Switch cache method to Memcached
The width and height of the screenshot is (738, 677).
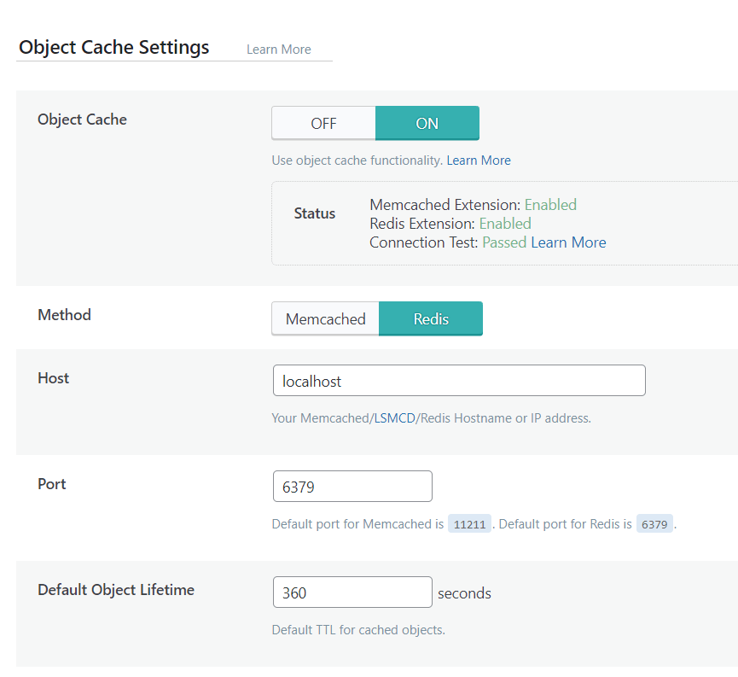click(325, 318)
